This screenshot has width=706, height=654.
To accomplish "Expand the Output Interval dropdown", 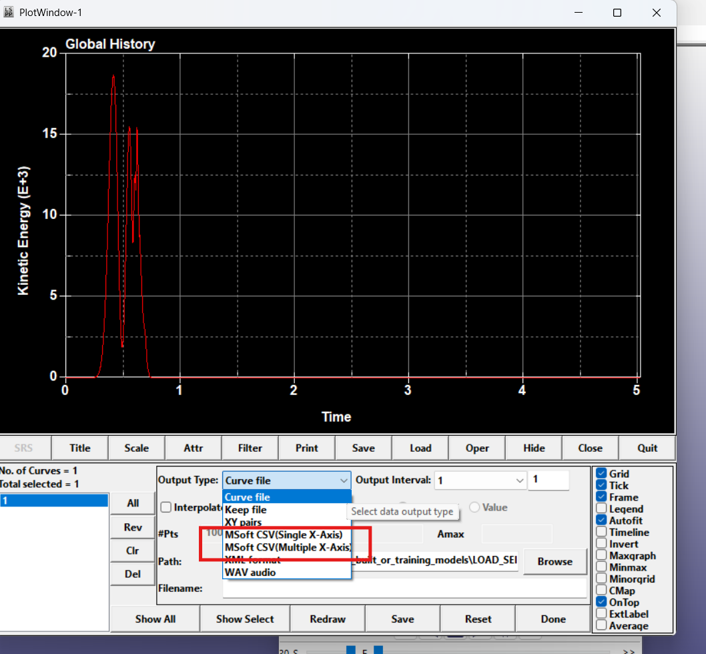I will click(520, 480).
